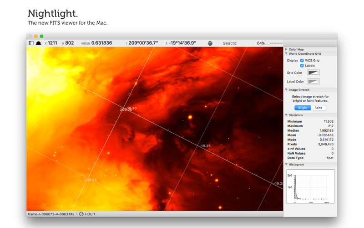Click the y coordinate 802
This screenshot has width=364, height=228.
(70, 43)
